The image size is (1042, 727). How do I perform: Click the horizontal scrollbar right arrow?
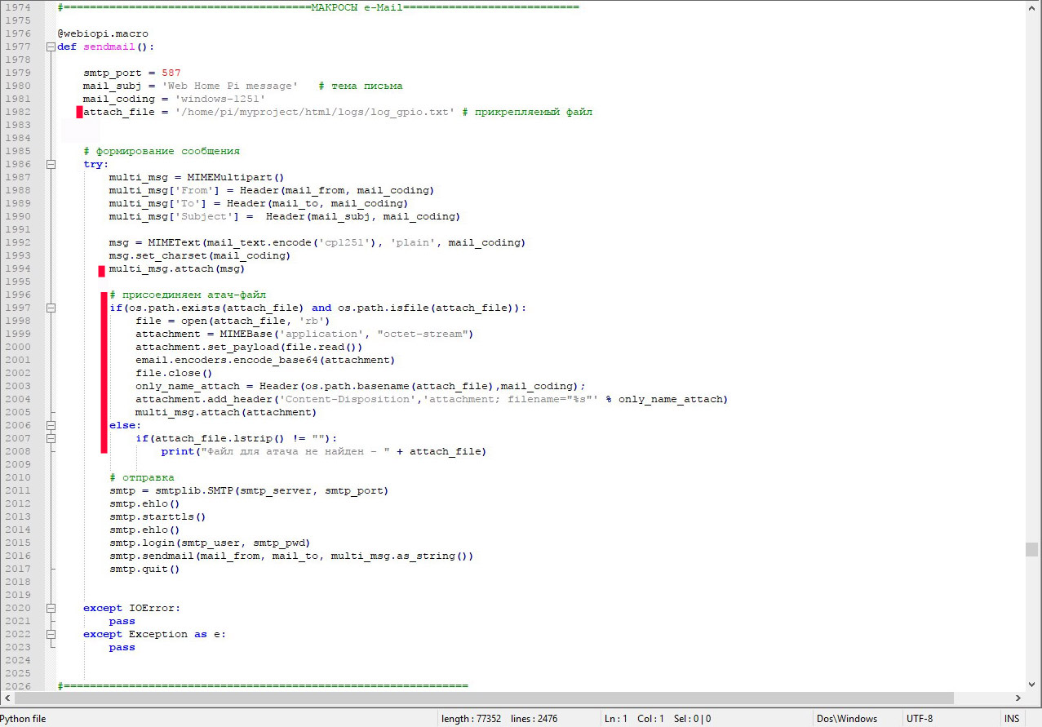coord(1018,698)
